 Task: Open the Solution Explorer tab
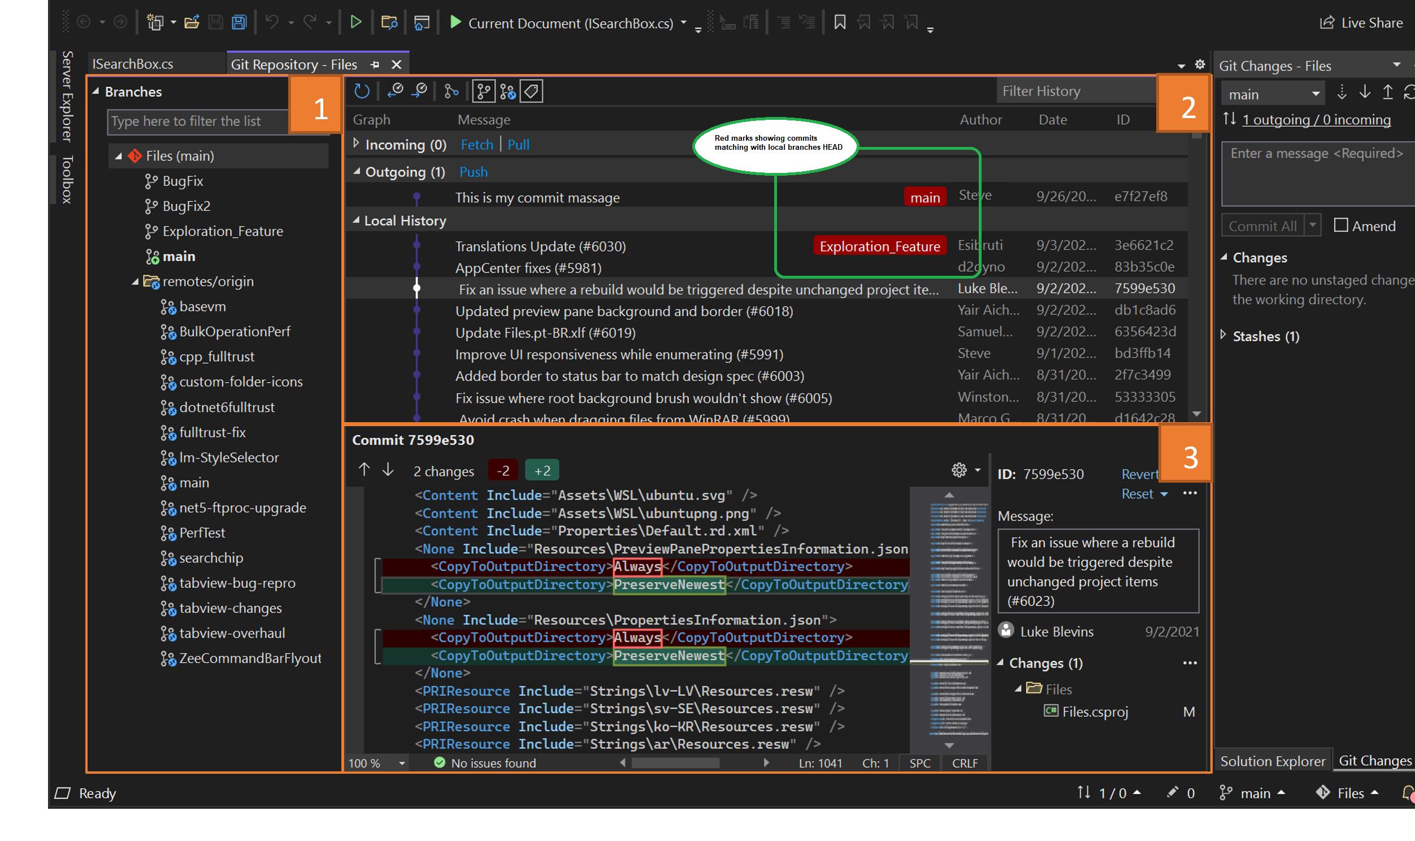1272,761
